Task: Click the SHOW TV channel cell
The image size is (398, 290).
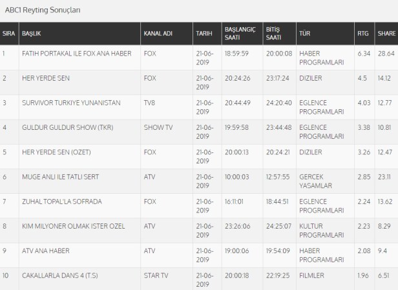Action: (157, 127)
